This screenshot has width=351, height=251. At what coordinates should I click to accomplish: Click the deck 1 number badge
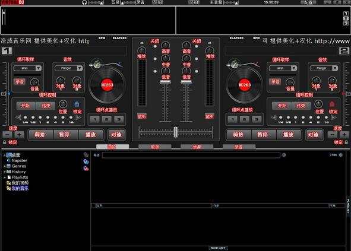click(x=7, y=51)
